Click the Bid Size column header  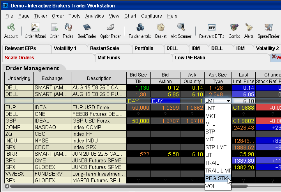click(x=138, y=75)
